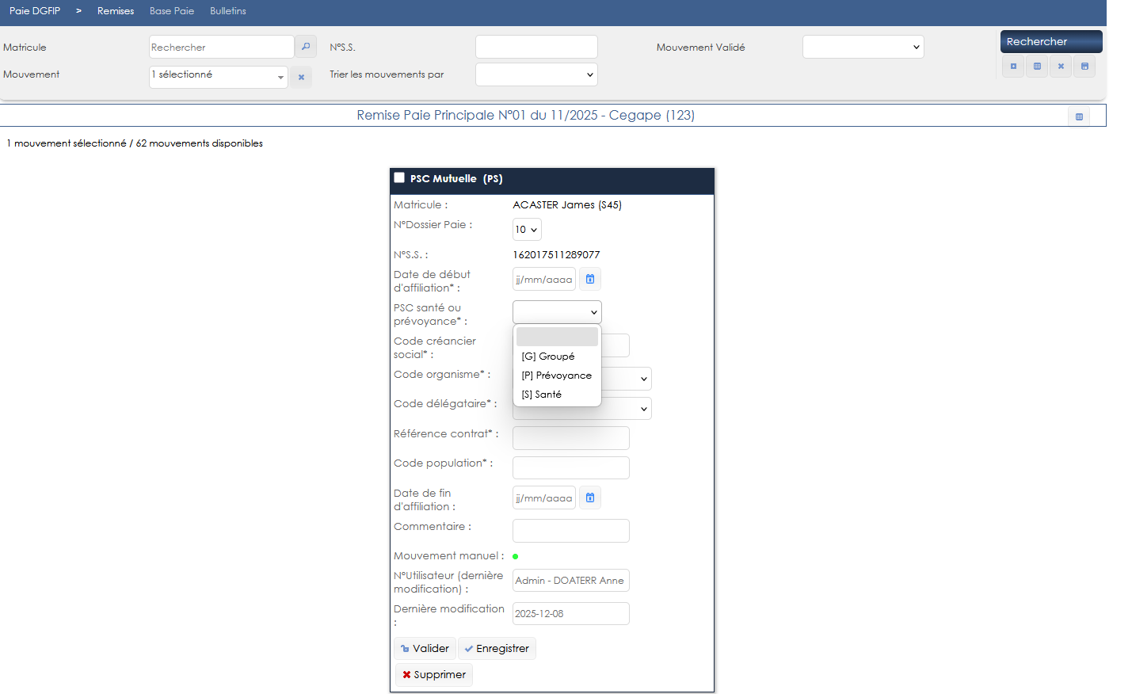This screenshot has height=694, width=1132.
Task: Open calendar for Date de fin d'affiliation
Action: [x=590, y=498]
